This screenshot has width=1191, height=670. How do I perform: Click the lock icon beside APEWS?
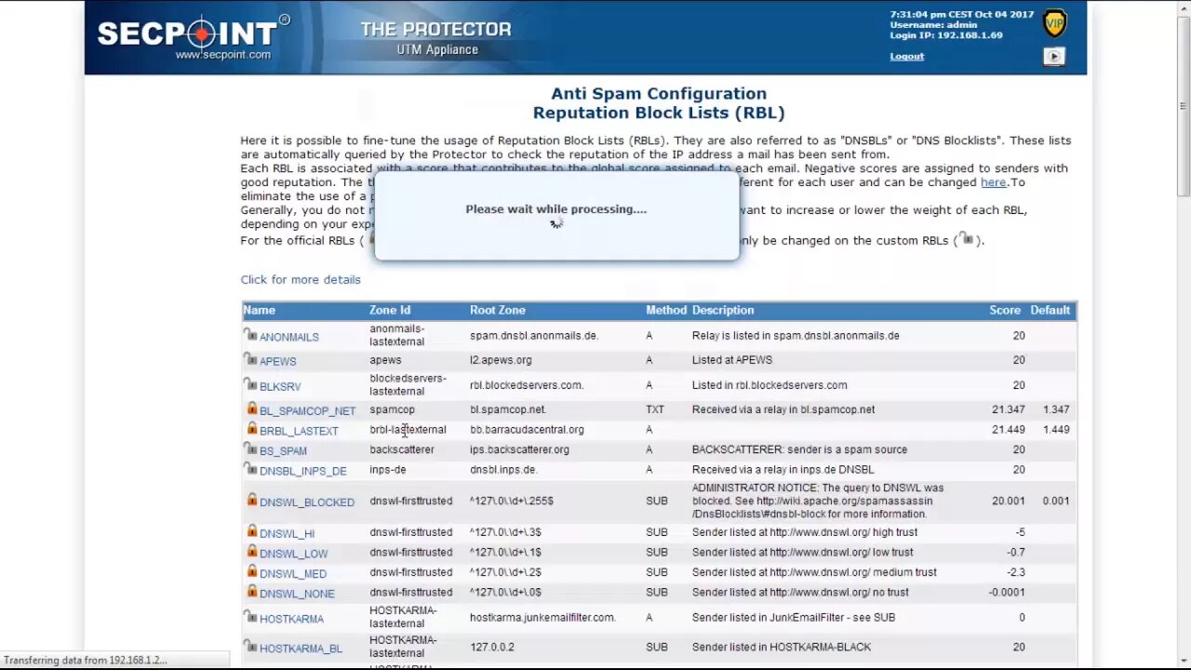(250, 358)
